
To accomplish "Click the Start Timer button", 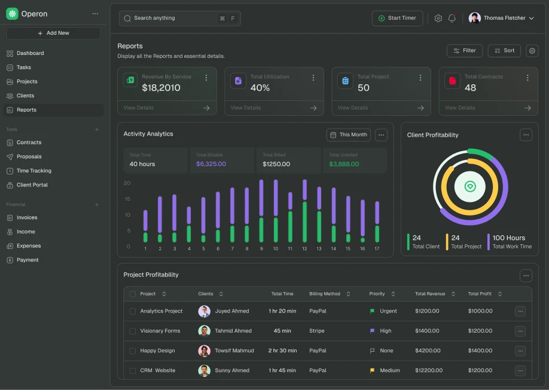I will point(397,18).
